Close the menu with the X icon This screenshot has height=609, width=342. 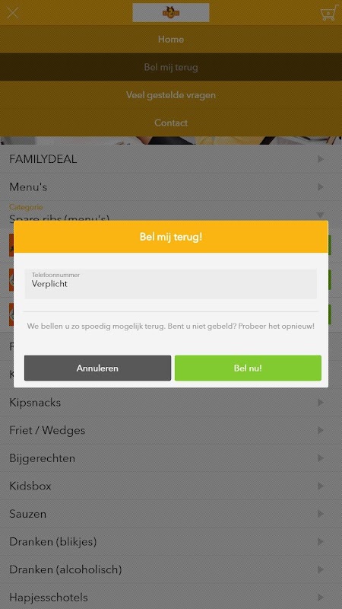[x=13, y=13]
